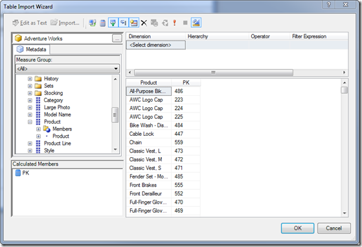Click the Category hierarchy icon
Screen dimensions: 362x247
[38, 100]
